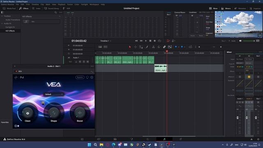The width and height of the screenshot is (263, 148).
Task: Activate the edit selection tool with dot
Action: coord(141,47)
